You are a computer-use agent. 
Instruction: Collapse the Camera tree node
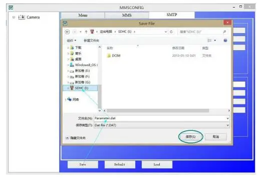coord(14,18)
